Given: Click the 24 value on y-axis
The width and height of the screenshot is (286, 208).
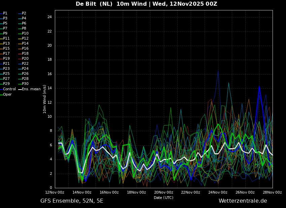Looking at the screenshot, I should click(x=49, y=17).
